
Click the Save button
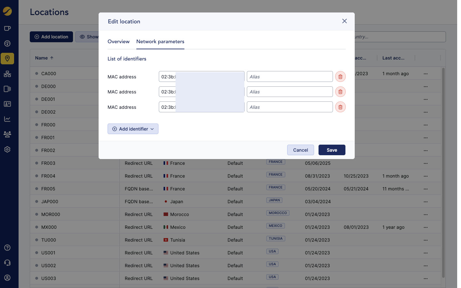tap(332, 150)
